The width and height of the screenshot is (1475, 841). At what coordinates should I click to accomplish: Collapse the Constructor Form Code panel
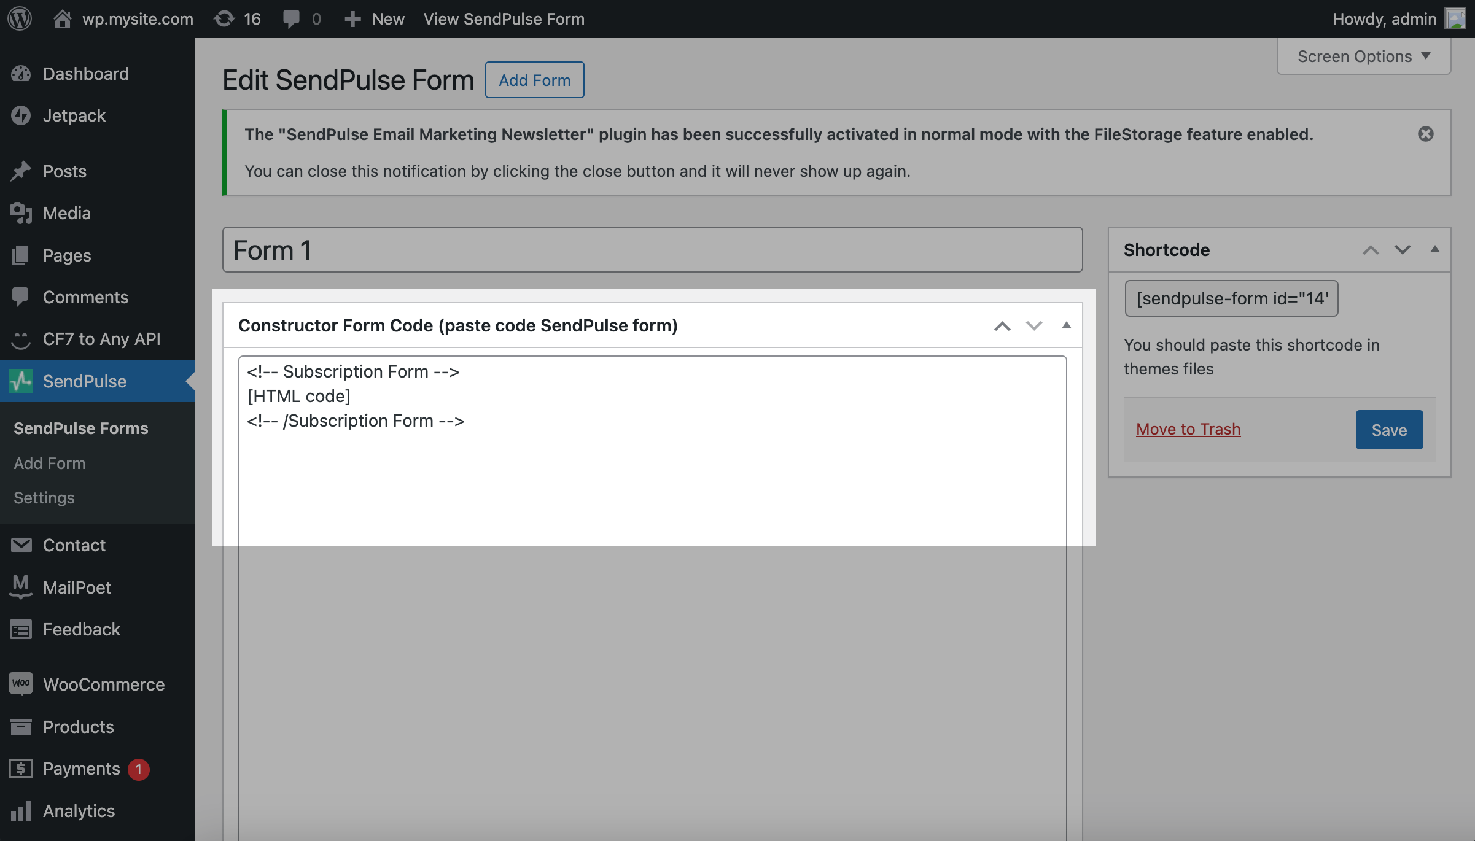pos(1067,325)
